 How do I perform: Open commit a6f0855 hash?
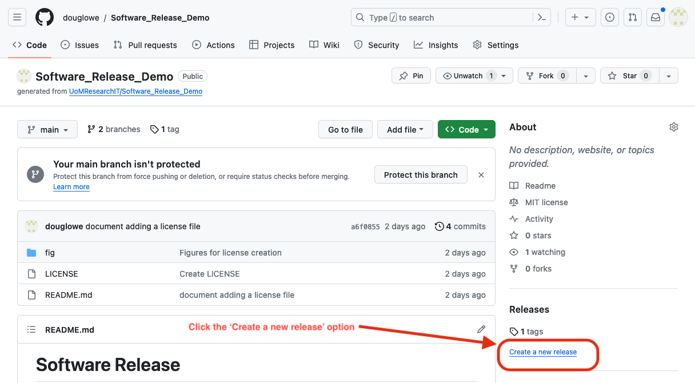pos(365,226)
